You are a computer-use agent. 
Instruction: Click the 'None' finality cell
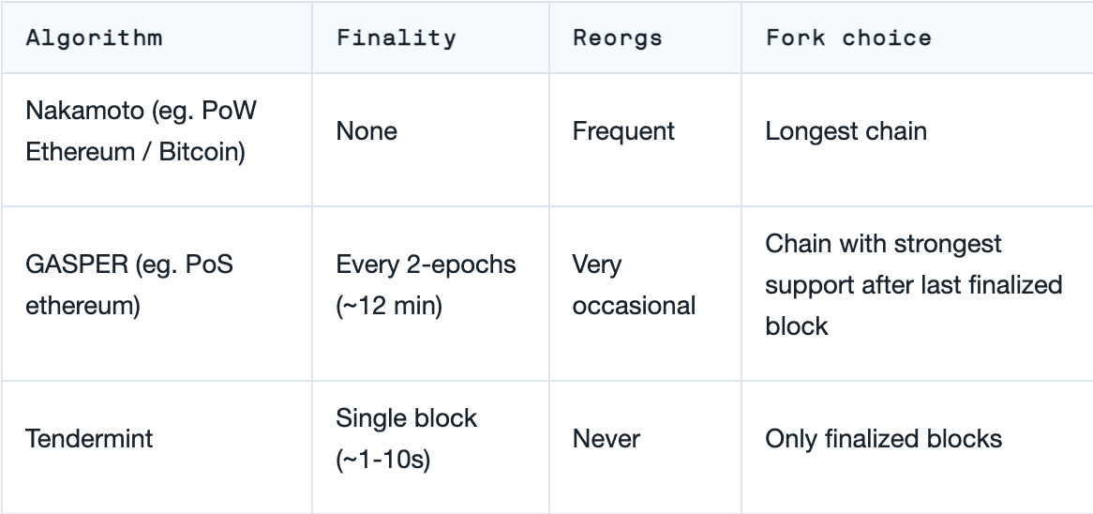pyautogui.click(x=367, y=131)
